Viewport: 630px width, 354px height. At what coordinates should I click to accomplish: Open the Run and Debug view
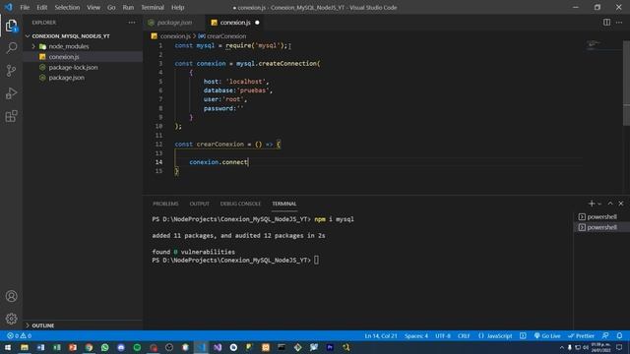click(11, 93)
